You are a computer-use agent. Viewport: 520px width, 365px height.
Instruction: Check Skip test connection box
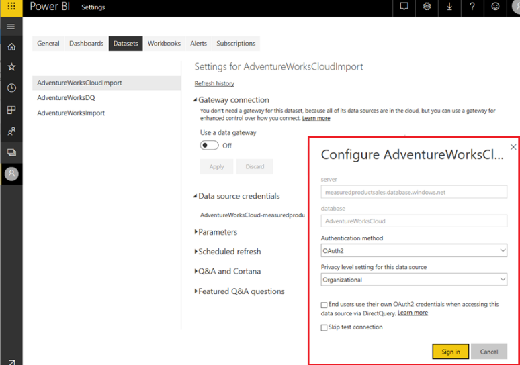point(324,327)
